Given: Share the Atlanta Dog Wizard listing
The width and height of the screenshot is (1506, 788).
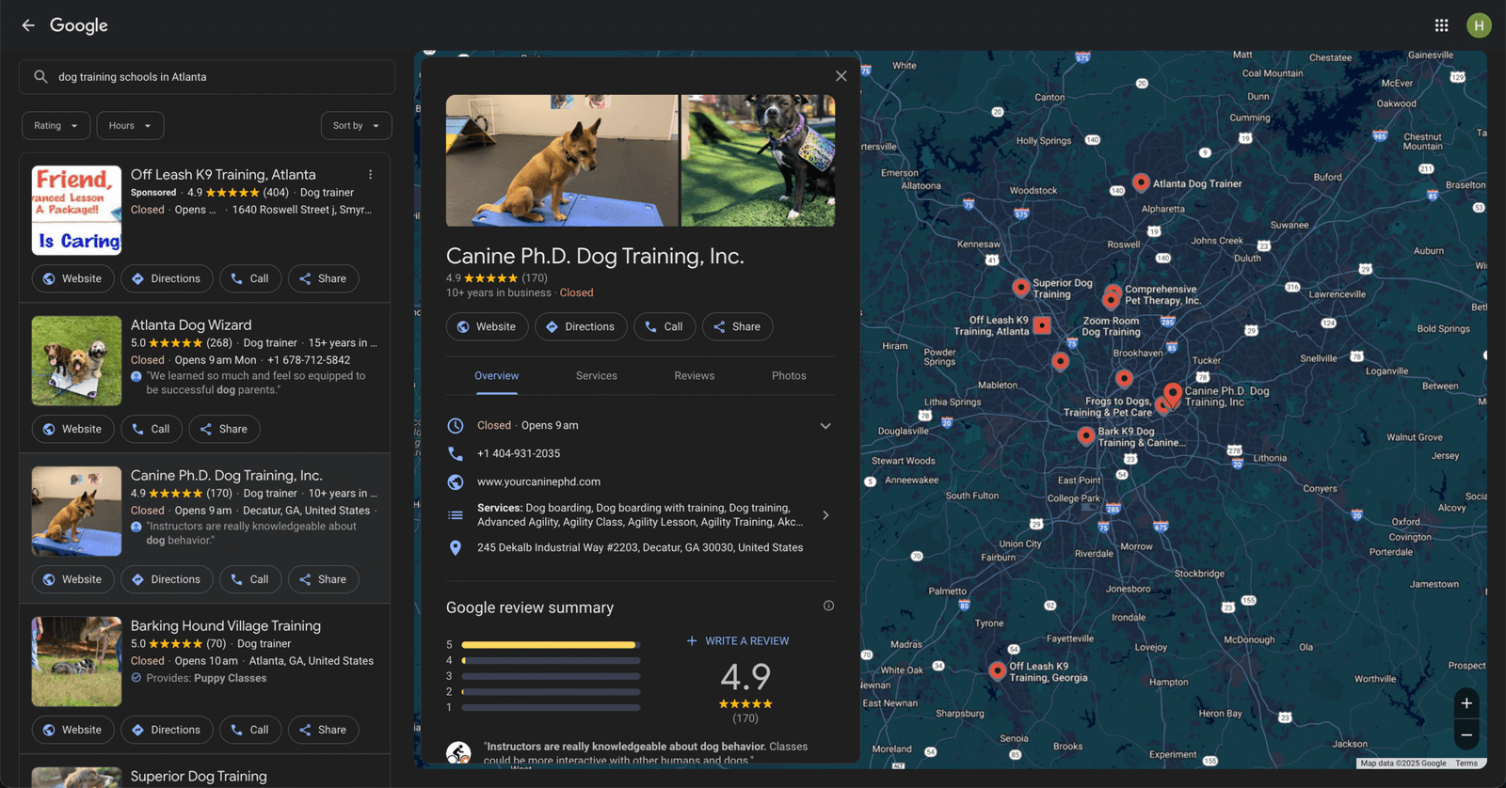Looking at the screenshot, I should 224,429.
